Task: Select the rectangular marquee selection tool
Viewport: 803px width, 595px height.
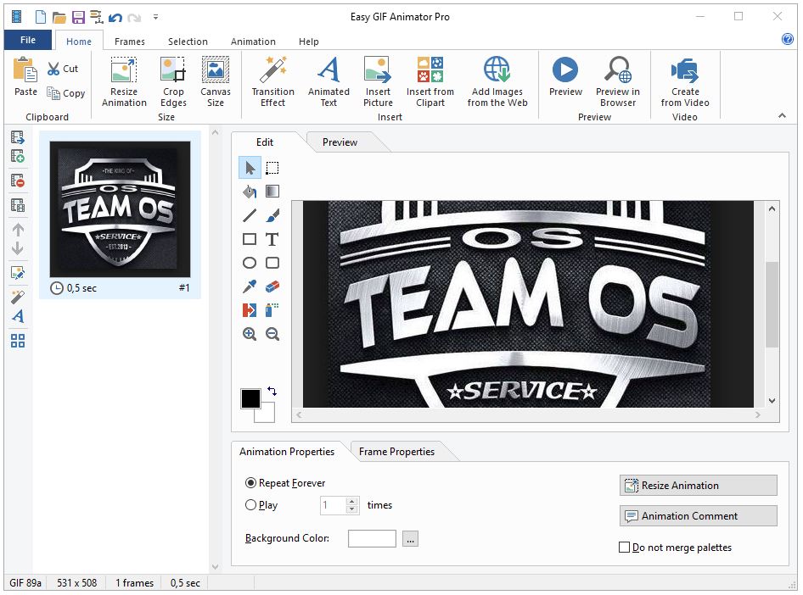Action: (x=272, y=168)
